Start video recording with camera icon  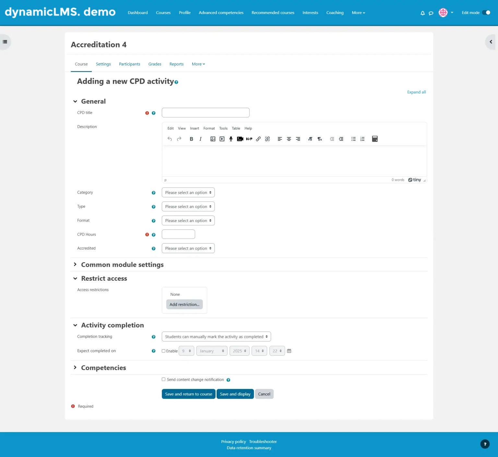[x=240, y=139]
